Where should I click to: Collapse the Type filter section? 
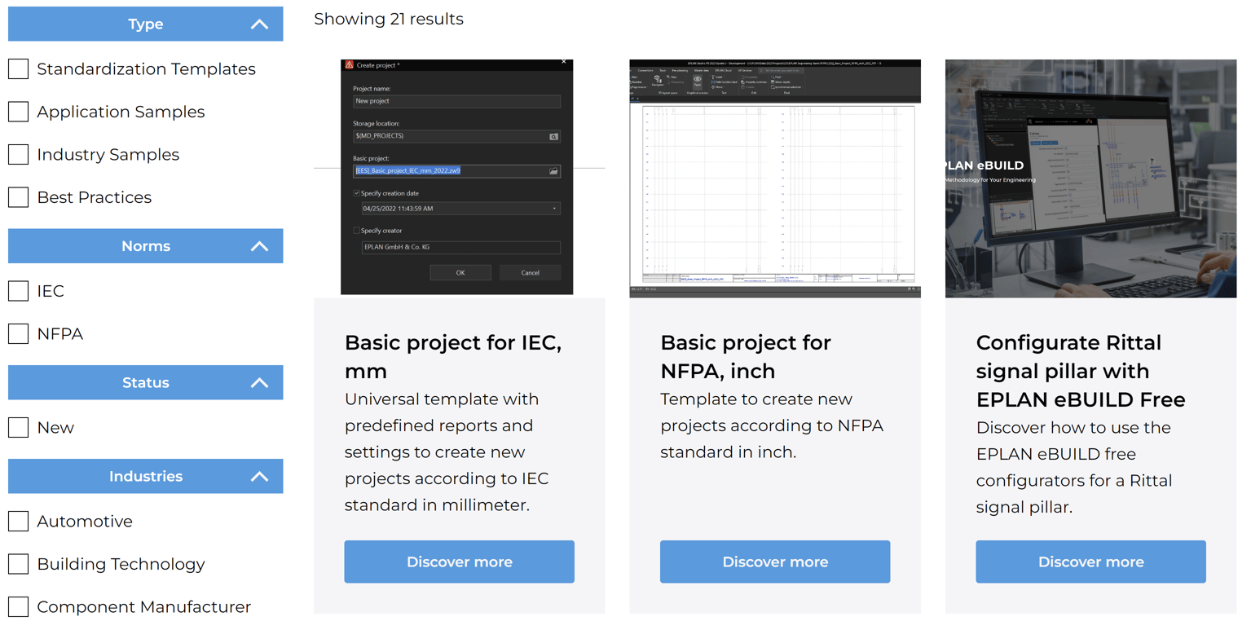click(259, 24)
